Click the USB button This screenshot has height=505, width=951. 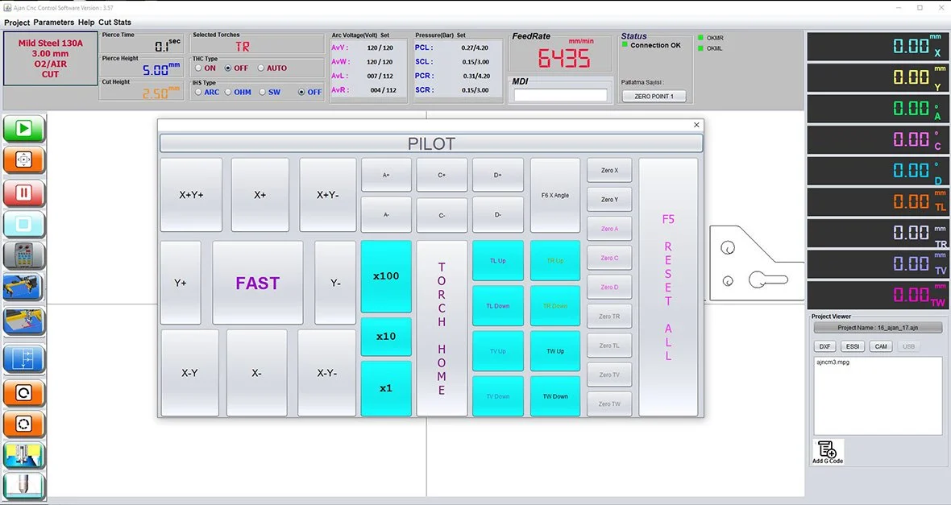[x=908, y=347]
